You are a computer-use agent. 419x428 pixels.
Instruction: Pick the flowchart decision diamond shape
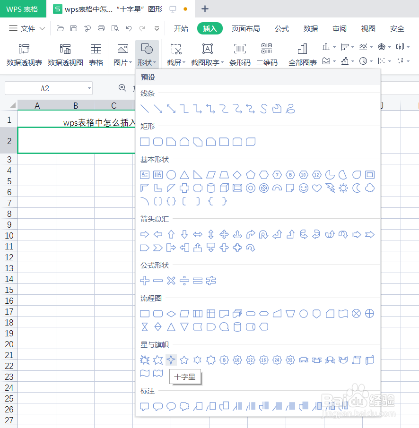click(171, 314)
